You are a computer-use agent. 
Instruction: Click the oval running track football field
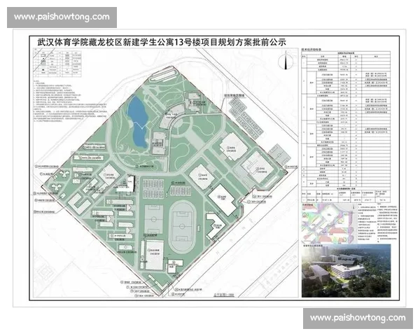tap(183, 227)
